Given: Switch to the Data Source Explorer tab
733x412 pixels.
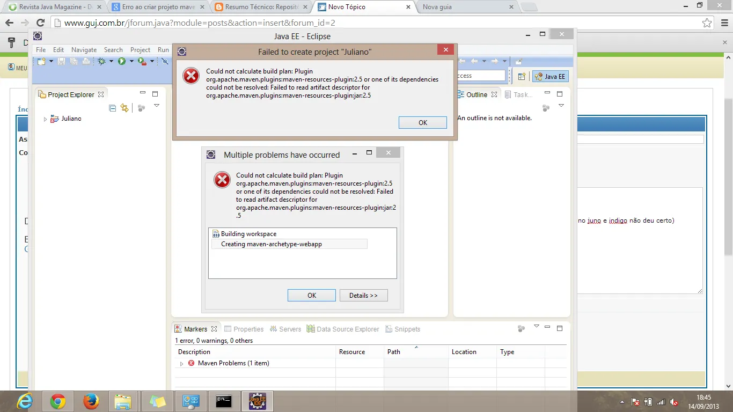Looking at the screenshot, I should tap(343, 329).
